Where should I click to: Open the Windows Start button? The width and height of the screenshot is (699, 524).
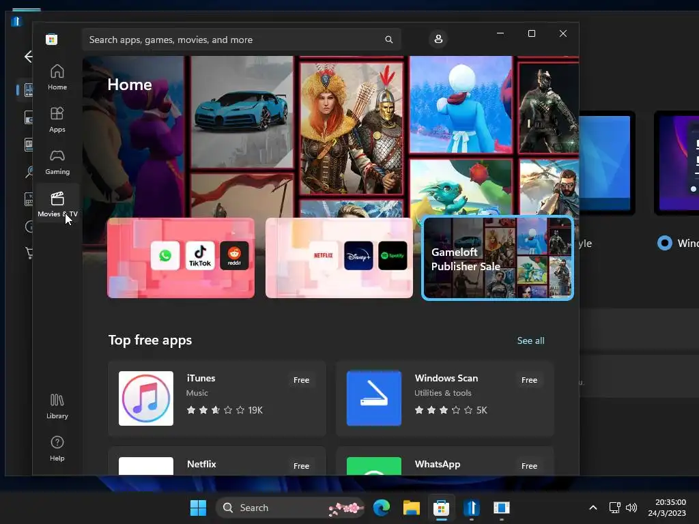pyautogui.click(x=198, y=508)
